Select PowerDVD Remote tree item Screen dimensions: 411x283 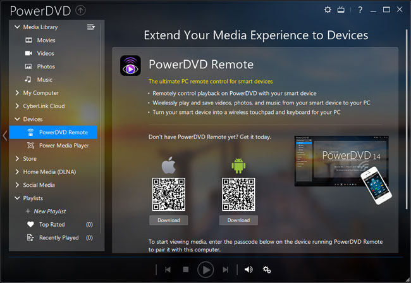click(54, 132)
